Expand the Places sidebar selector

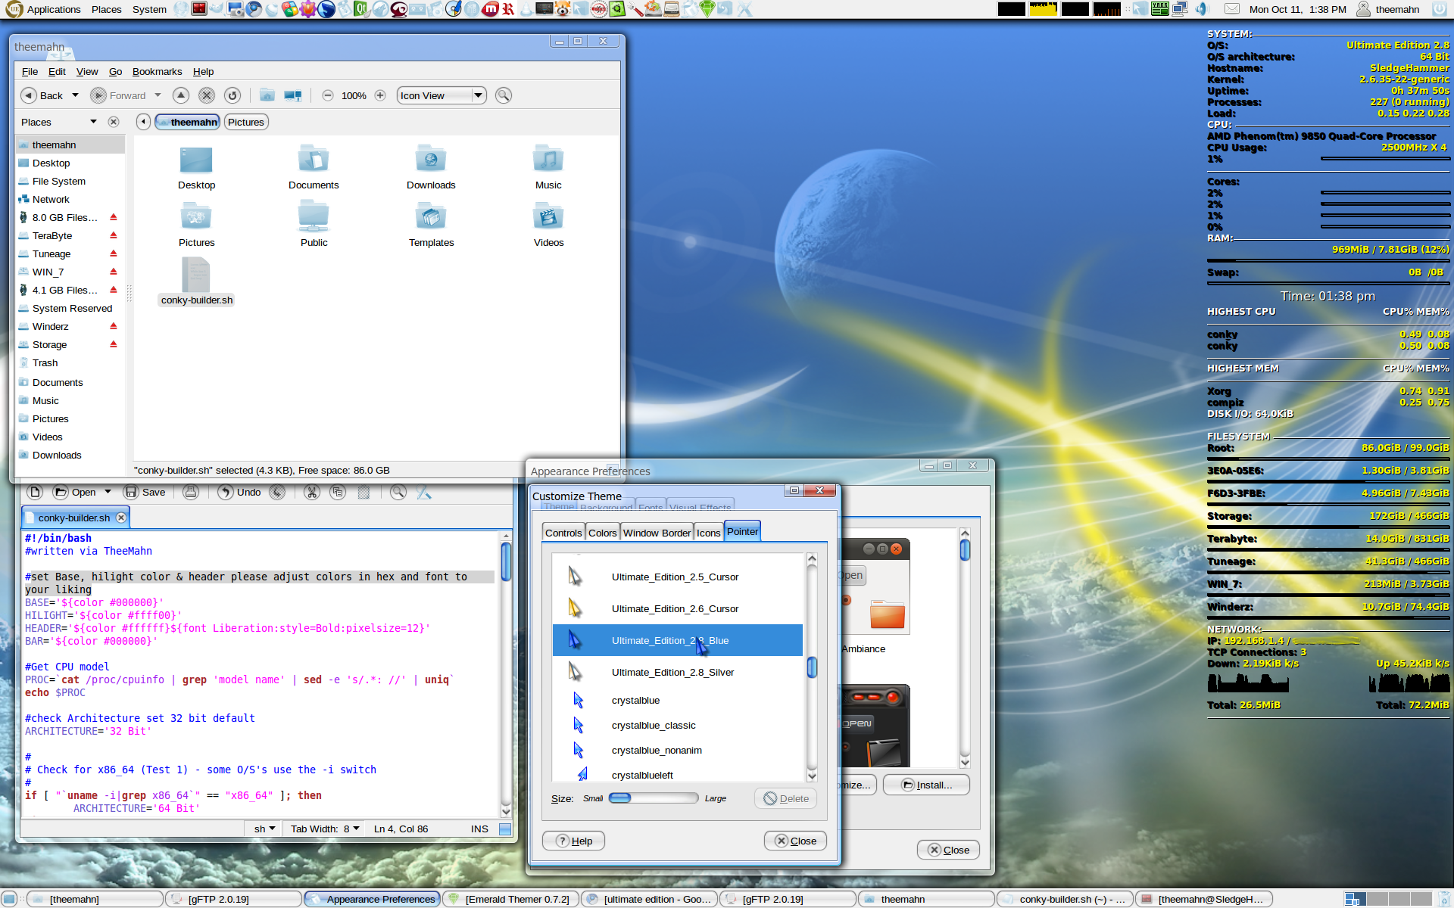click(93, 122)
